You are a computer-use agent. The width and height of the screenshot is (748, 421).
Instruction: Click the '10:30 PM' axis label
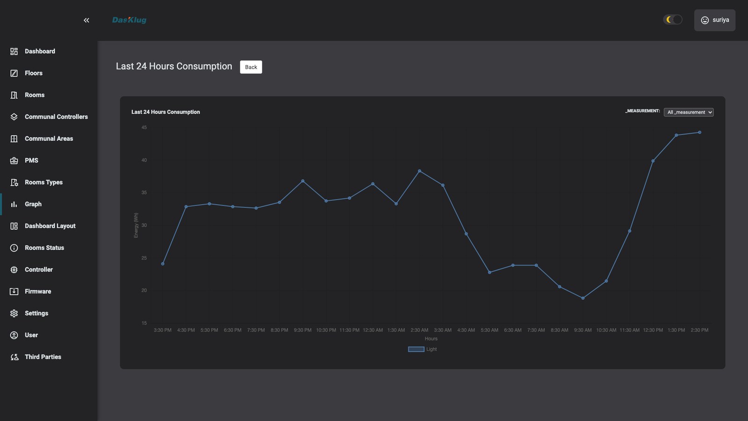coord(326,330)
